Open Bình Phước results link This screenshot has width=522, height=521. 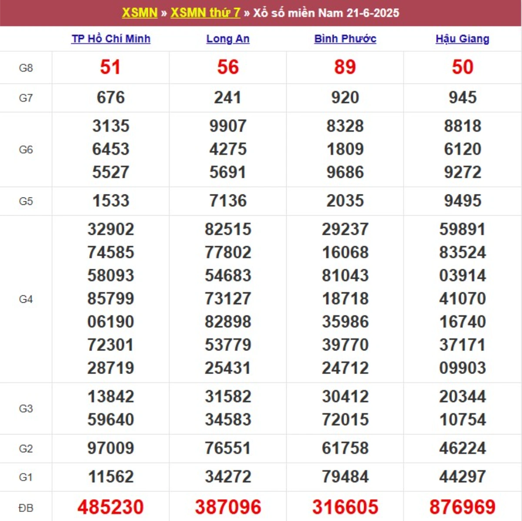[x=345, y=39]
